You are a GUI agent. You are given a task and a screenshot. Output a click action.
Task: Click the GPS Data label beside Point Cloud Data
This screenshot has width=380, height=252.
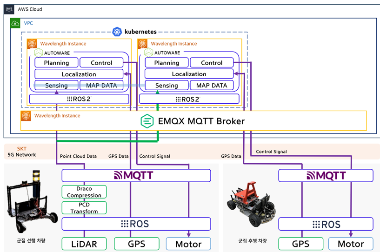coord(118,156)
